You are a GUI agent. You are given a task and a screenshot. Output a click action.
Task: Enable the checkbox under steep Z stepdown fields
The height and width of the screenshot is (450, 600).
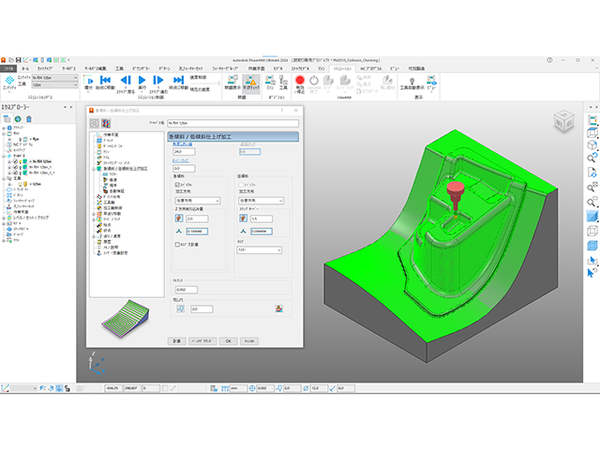178,245
